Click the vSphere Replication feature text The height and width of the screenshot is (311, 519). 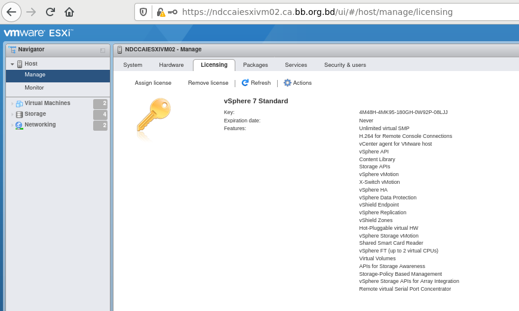pos(383,213)
